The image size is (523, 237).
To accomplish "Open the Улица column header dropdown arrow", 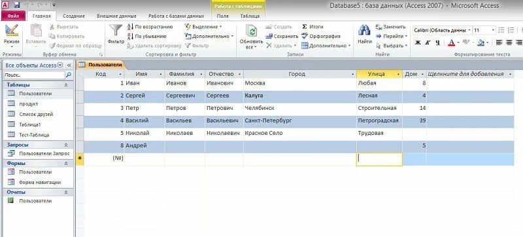I will point(398,74).
